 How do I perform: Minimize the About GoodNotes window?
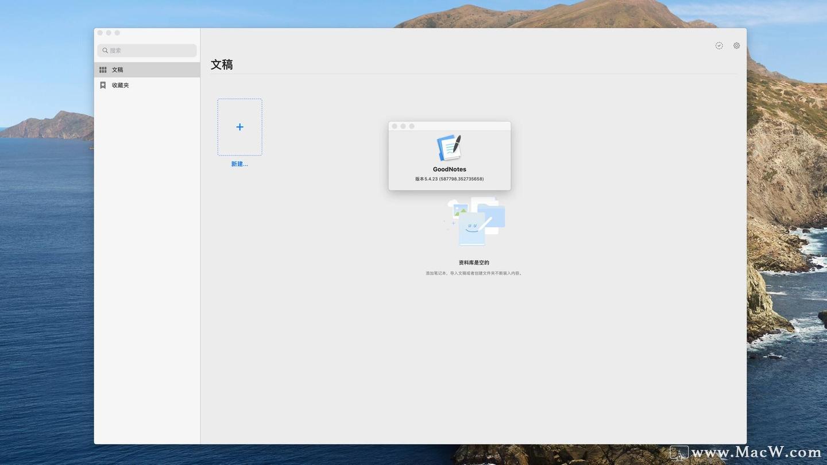coord(403,126)
